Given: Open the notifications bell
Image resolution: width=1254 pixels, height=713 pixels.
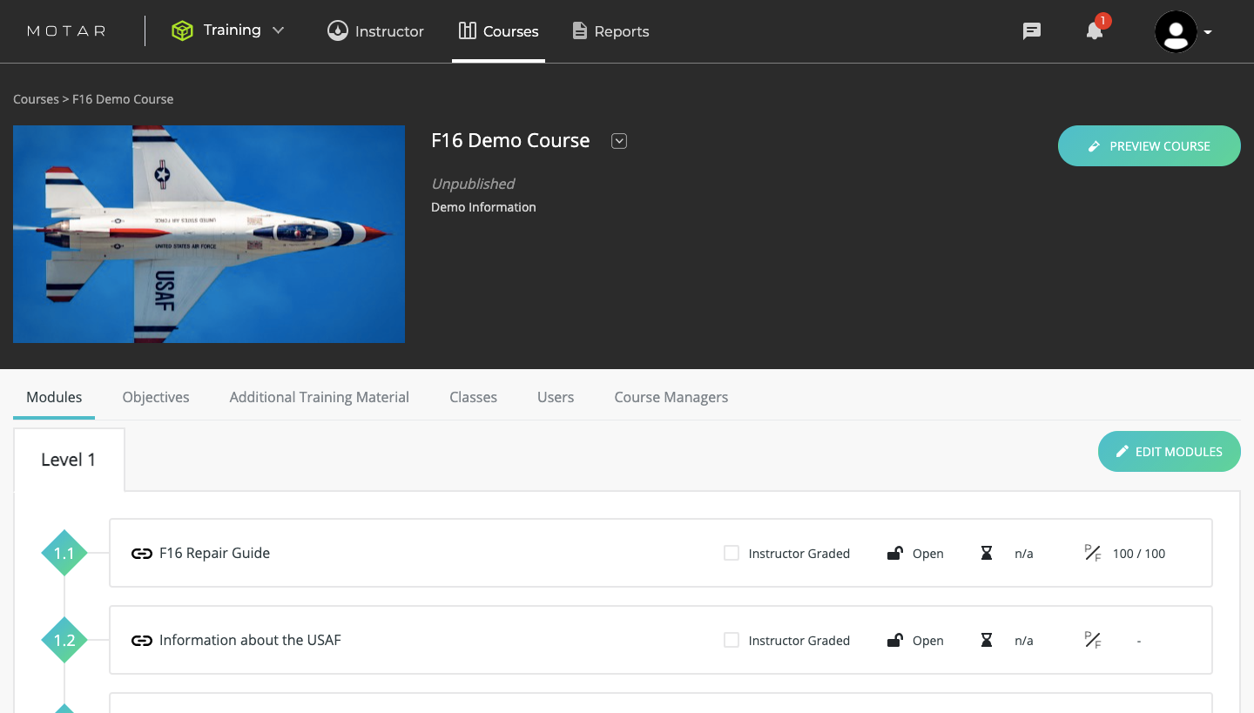Looking at the screenshot, I should 1095,31.
